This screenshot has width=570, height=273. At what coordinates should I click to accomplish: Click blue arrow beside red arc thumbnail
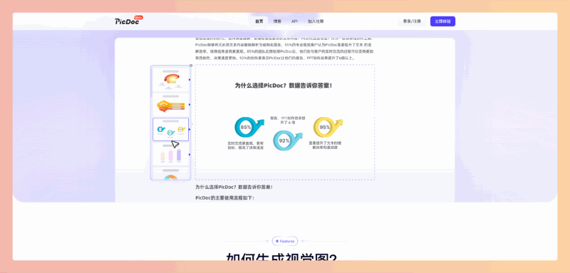click(x=190, y=79)
